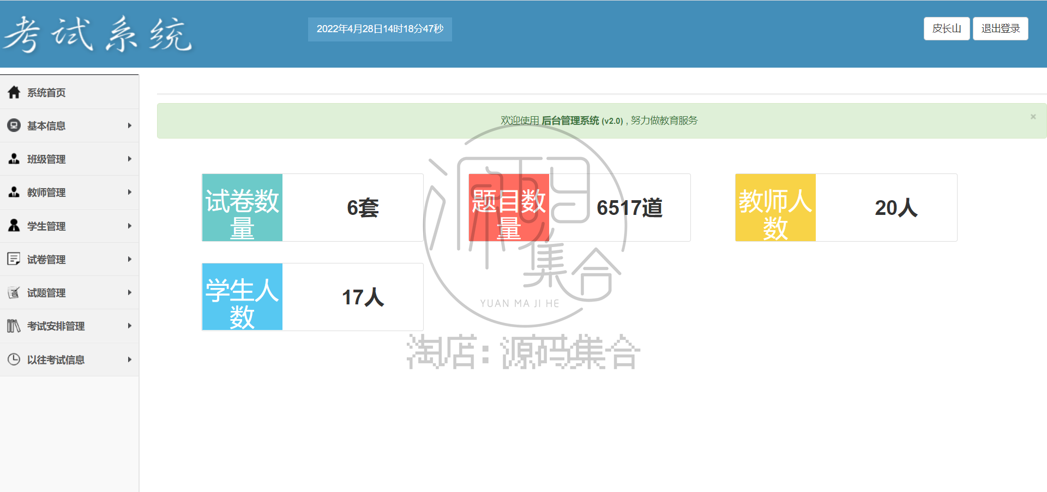The image size is (1047, 492).
Task: Click the 学生管理 user icon
Action: 14,225
